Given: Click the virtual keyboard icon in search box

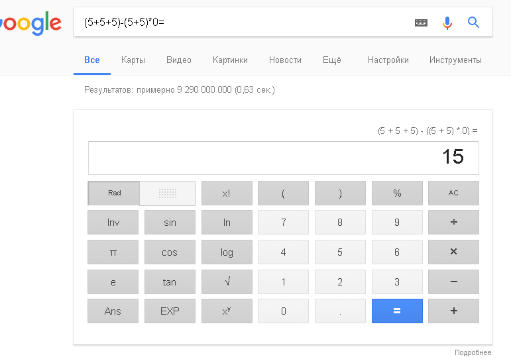Looking at the screenshot, I should (421, 23).
